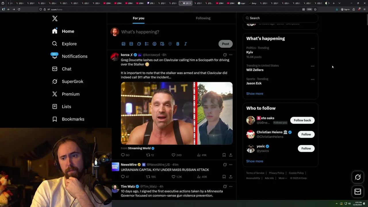View analytics of korza's post, 41K views
The height and width of the screenshot is (207, 368).
[x=202, y=155]
